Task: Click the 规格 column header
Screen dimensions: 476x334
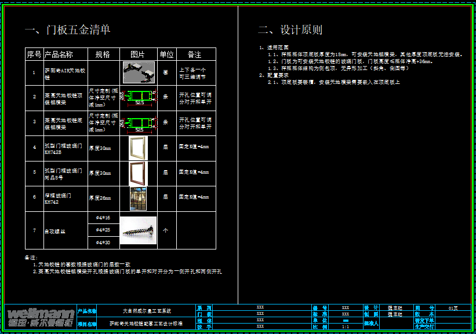Action: point(103,54)
